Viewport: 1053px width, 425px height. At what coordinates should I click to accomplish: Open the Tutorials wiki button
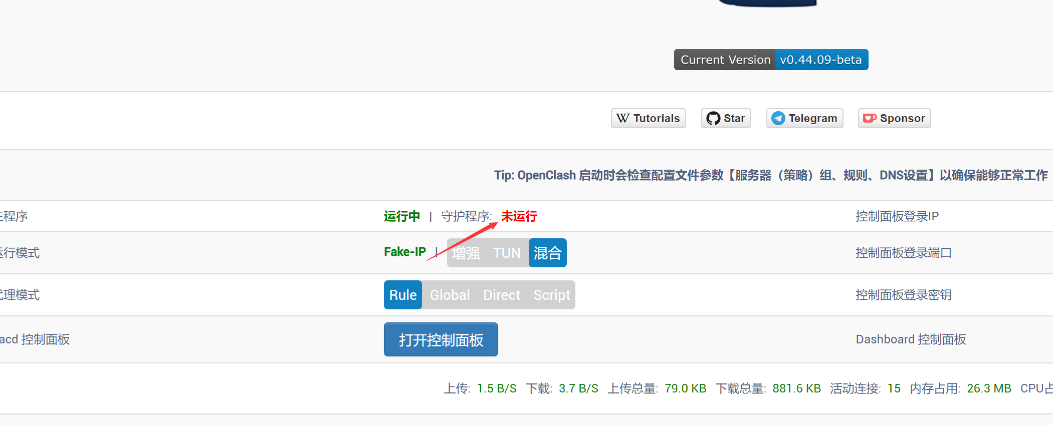(648, 118)
